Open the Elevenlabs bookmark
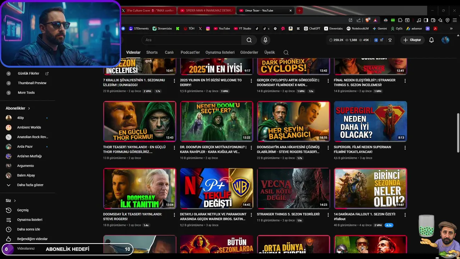 point(333,28)
